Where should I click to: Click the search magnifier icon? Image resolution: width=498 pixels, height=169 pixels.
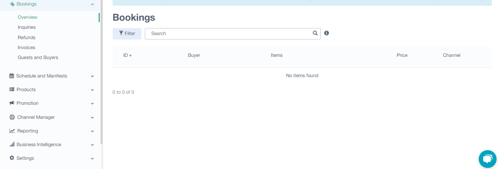(315, 33)
